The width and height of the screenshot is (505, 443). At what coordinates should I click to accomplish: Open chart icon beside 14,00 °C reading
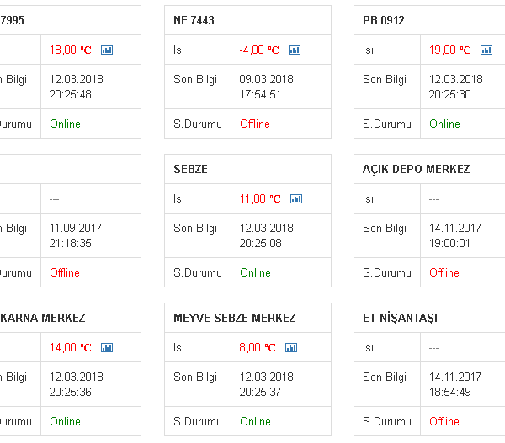click(x=107, y=348)
